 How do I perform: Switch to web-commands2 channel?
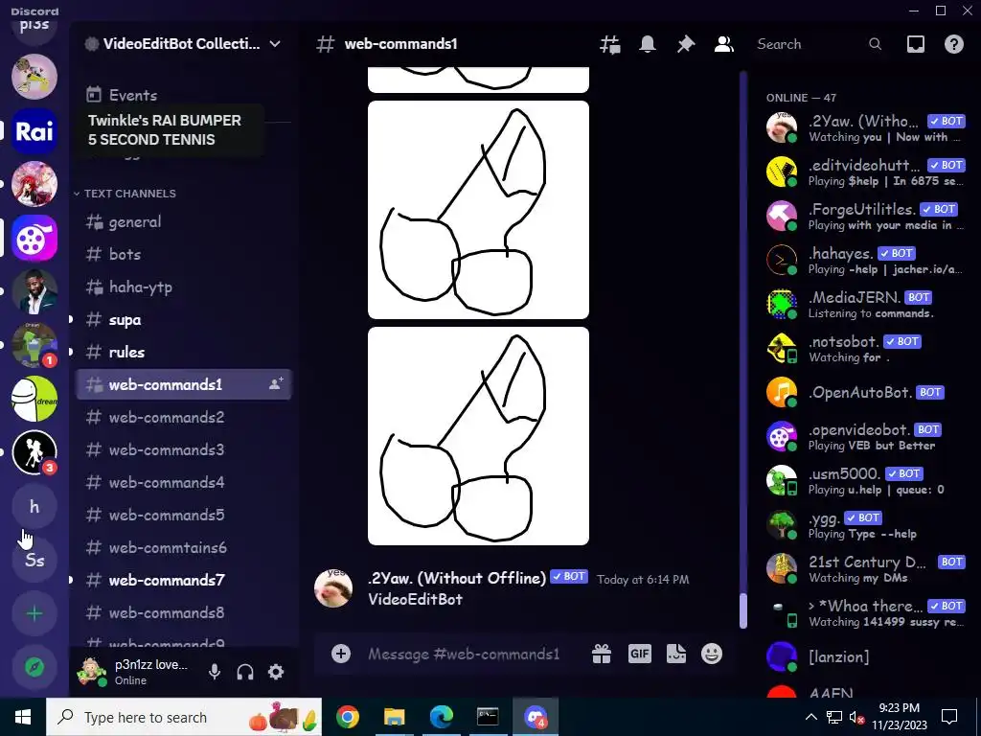183,417
